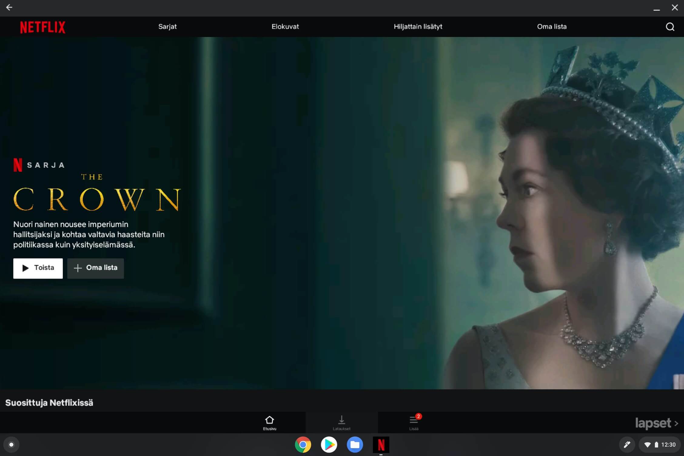Open Lisää menu with notification badge
Viewport: 684px width, 456px height.
(414, 423)
